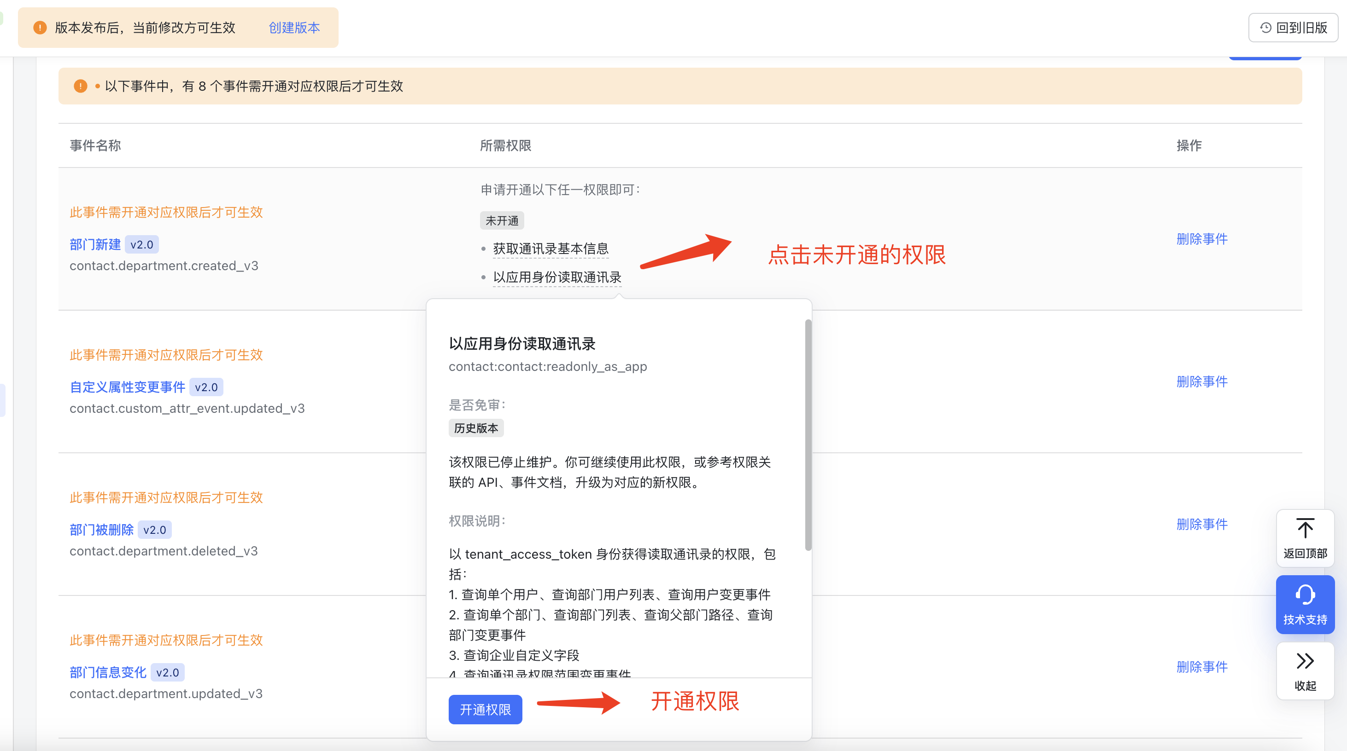
Task: Click the clock icon on 回到旧版
Action: point(1265,28)
